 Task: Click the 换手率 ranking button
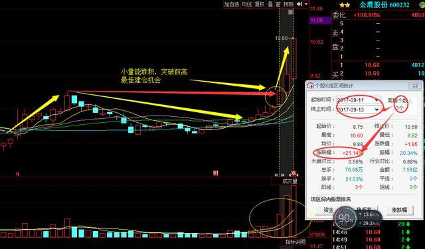pos(364,209)
